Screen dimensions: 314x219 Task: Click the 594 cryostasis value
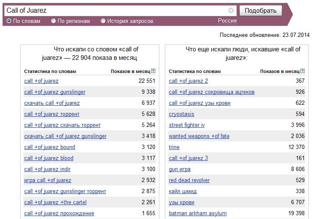point(300,114)
